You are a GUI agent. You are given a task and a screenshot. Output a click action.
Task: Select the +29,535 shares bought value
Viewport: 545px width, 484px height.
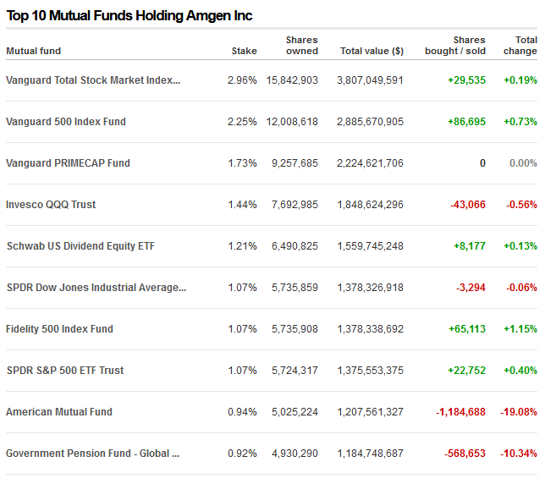[467, 80]
